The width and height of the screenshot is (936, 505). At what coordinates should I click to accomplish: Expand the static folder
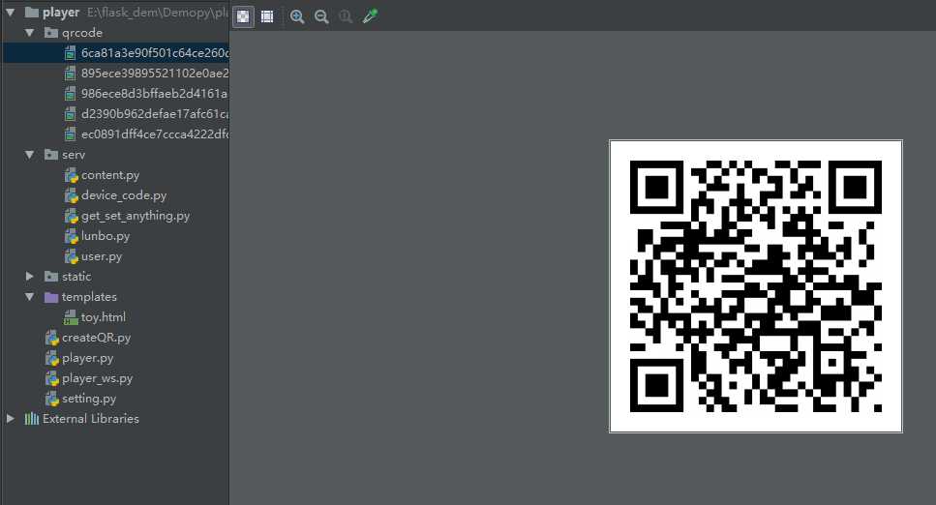[29, 277]
